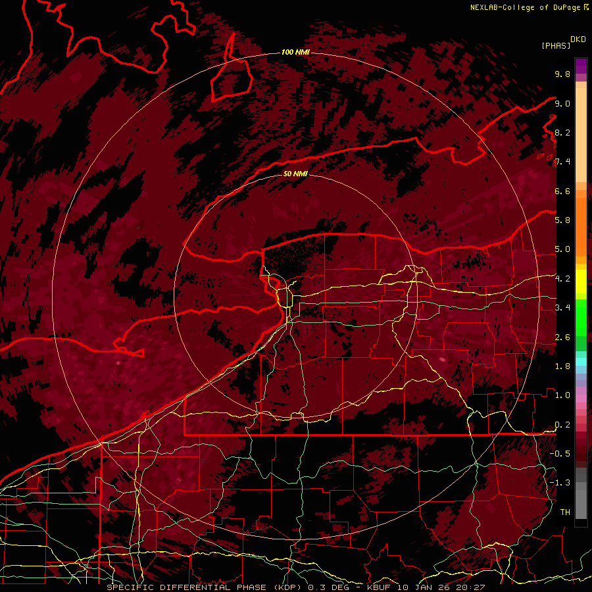Pick the dark orange segment of the color bar
This screenshot has height=592, width=592.
click(581, 226)
